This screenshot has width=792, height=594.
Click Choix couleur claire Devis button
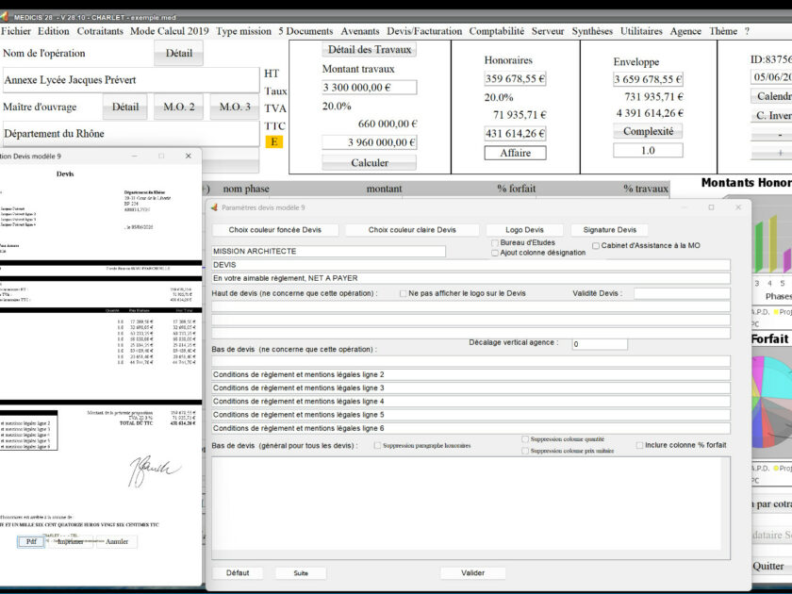pyautogui.click(x=412, y=230)
